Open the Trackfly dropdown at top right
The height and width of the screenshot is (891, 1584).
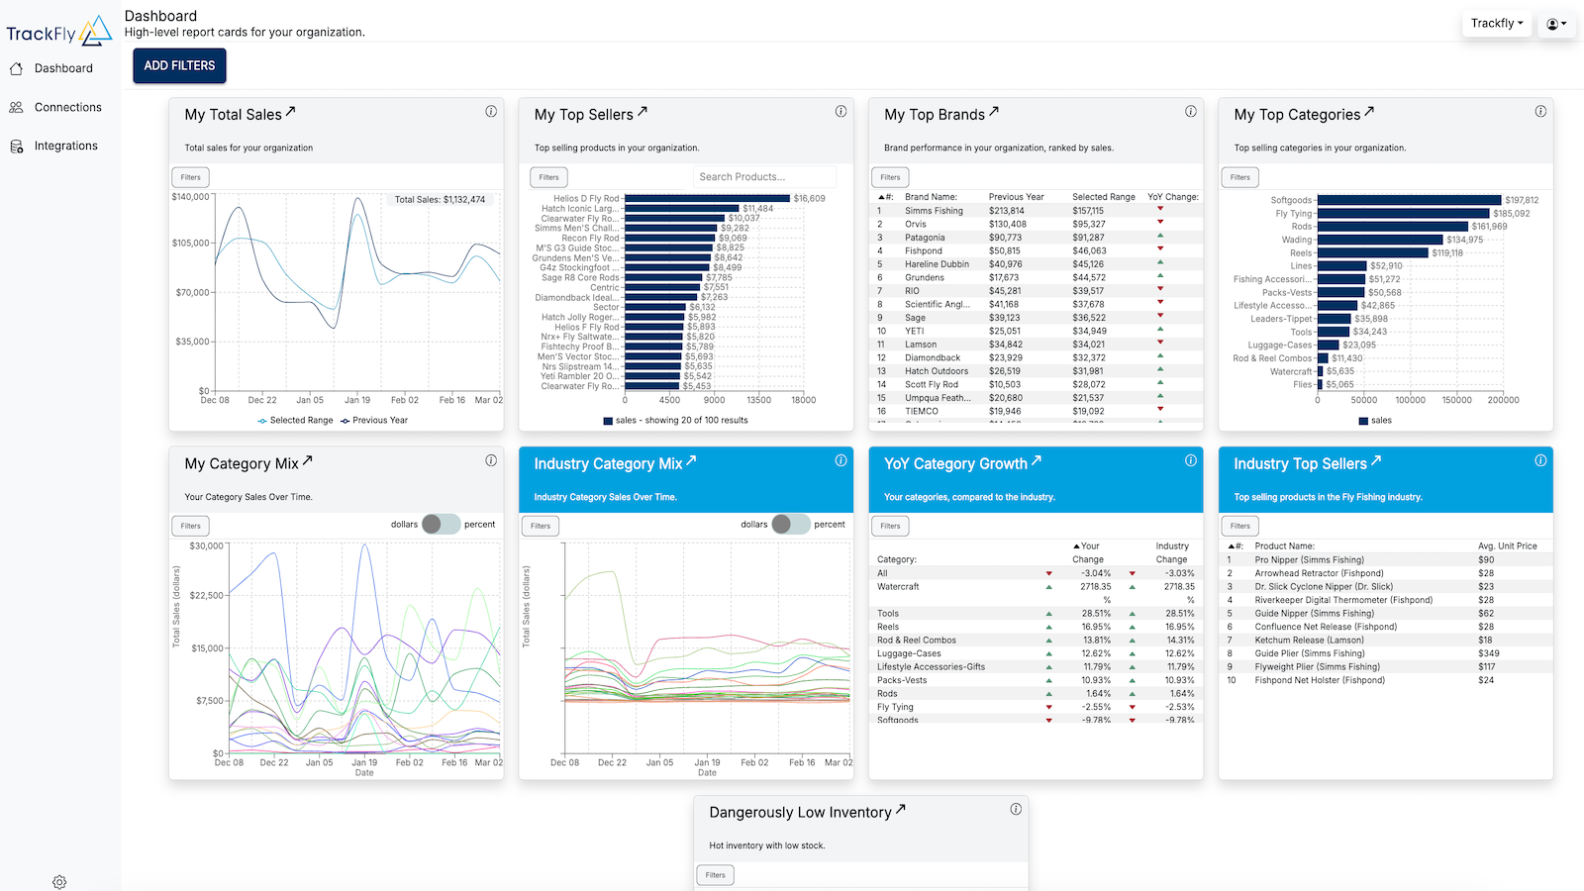pyautogui.click(x=1496, y=23)
